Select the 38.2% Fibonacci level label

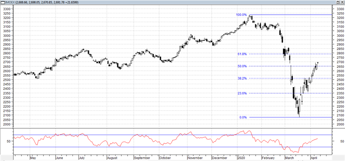(x=242, y=79)
